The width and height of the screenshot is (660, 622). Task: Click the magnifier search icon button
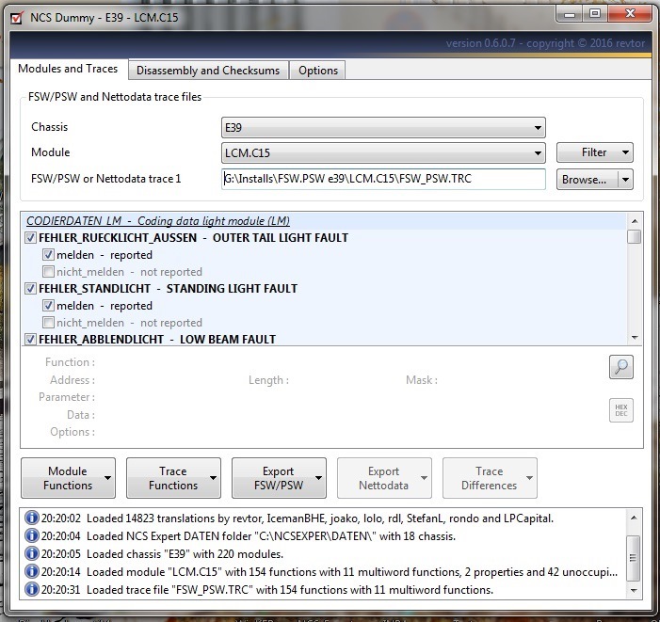(620, 367)
